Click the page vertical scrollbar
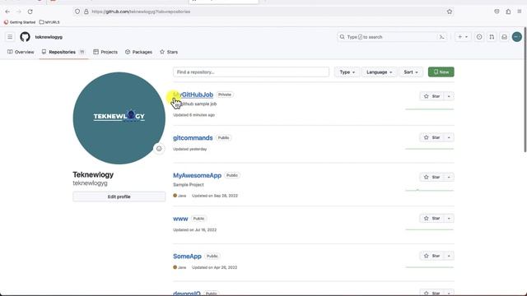Viewport: 527px width, 296px height. pos(525,90)
